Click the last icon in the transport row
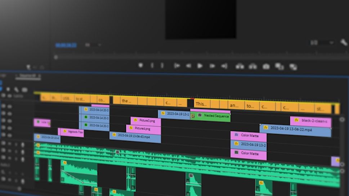The width and height of the screenshot is (349, 196). tap(293, 67)
